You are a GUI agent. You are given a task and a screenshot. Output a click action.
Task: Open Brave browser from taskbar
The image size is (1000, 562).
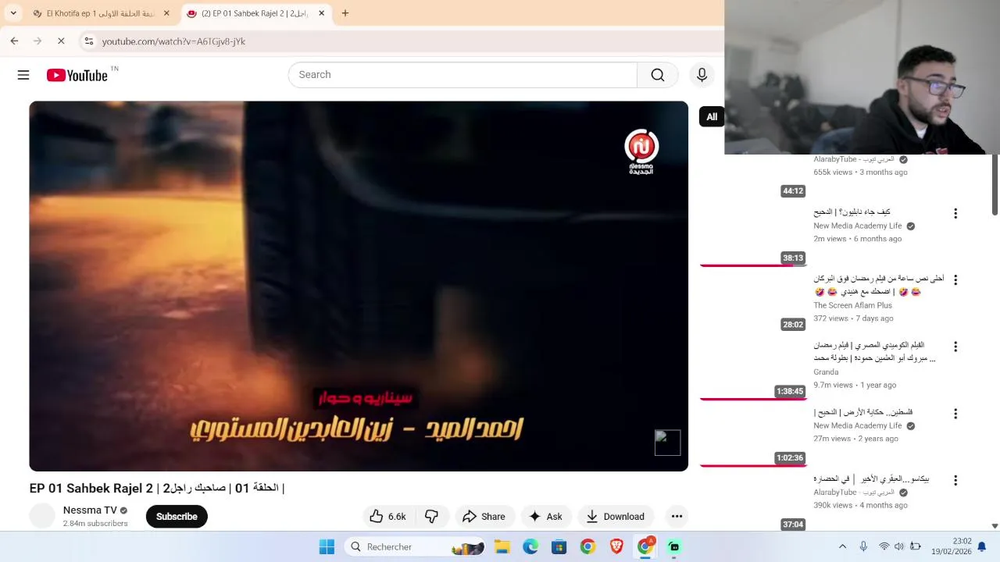(616, 546)
